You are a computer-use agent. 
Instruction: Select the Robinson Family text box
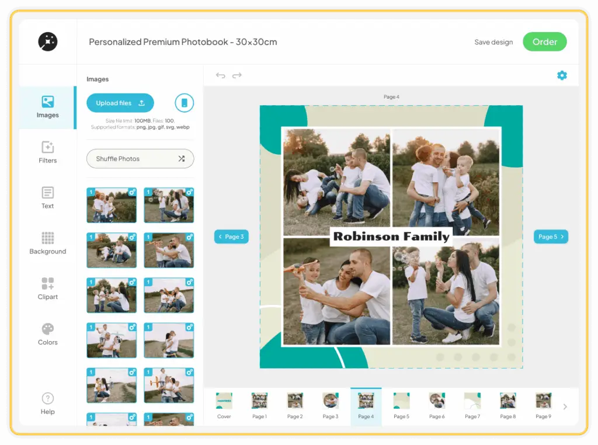click(x=391, y=237)
